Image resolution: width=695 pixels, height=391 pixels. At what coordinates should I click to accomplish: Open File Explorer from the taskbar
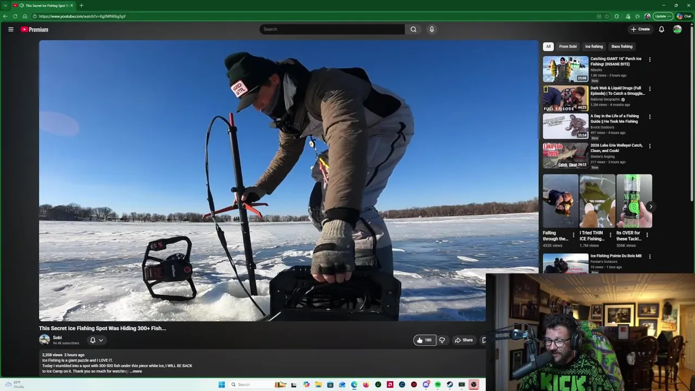coord(318,384)
